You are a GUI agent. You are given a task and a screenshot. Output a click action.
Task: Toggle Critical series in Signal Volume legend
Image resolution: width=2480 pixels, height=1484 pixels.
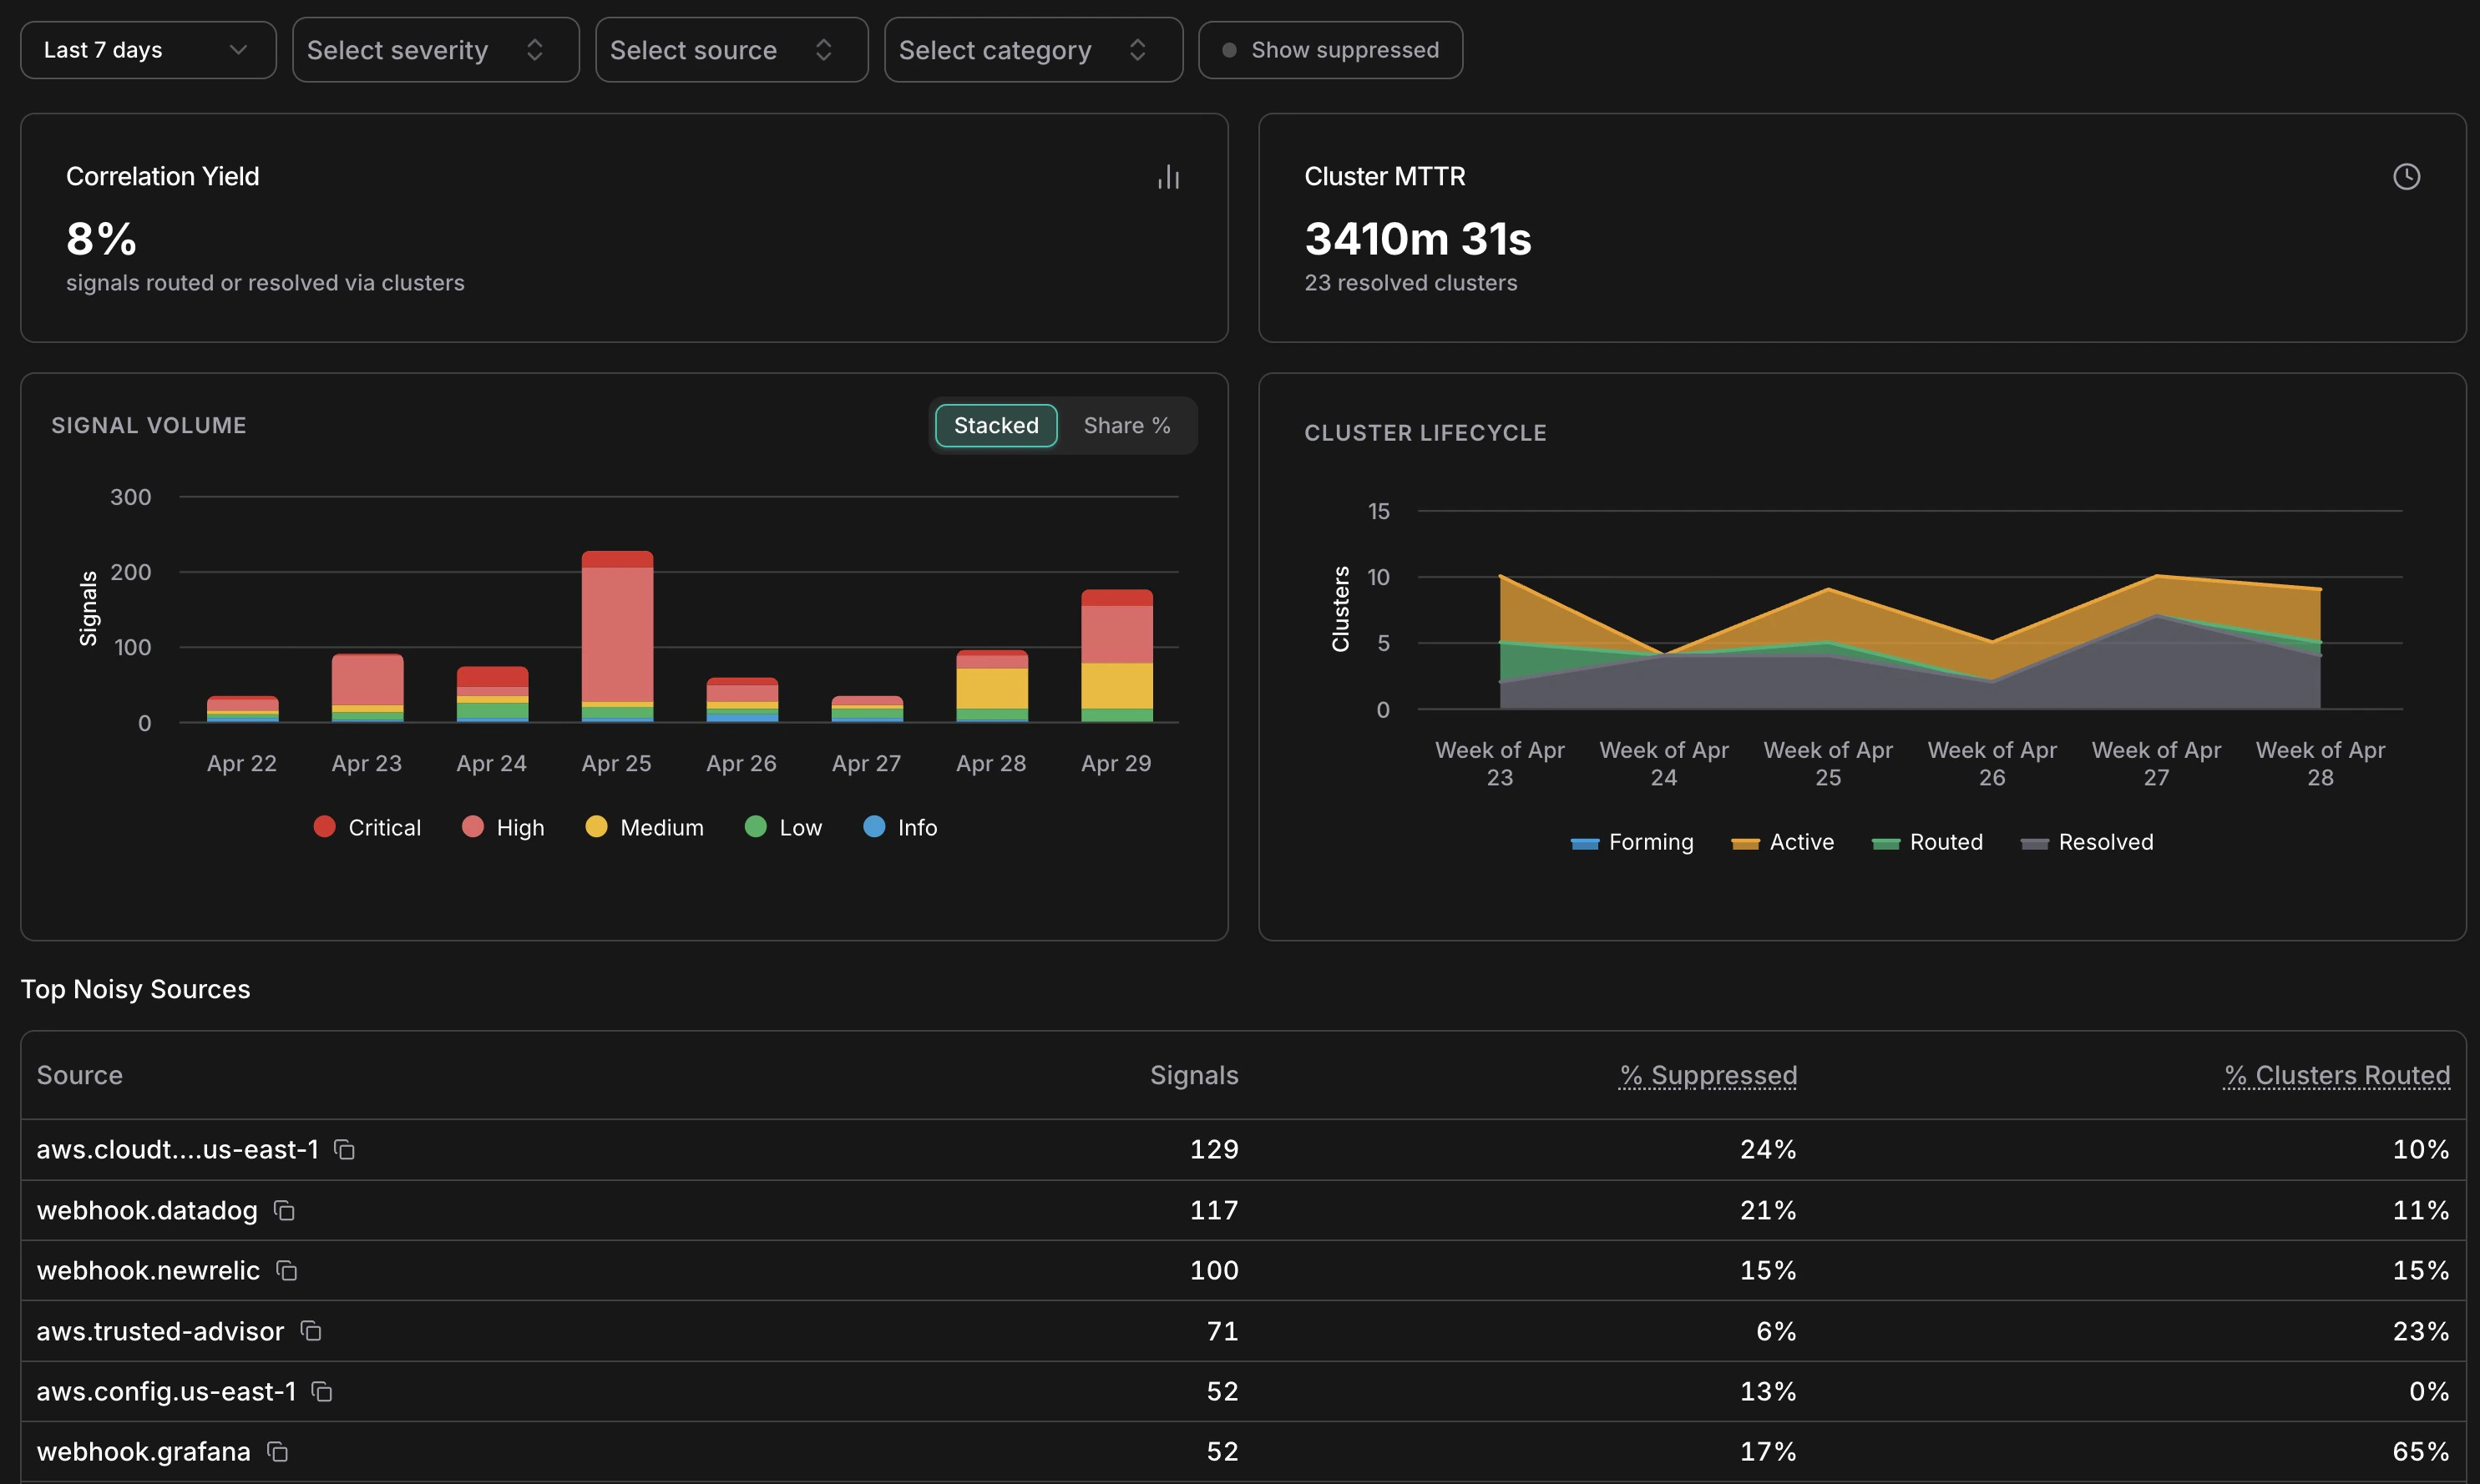(x=367, y=827)
